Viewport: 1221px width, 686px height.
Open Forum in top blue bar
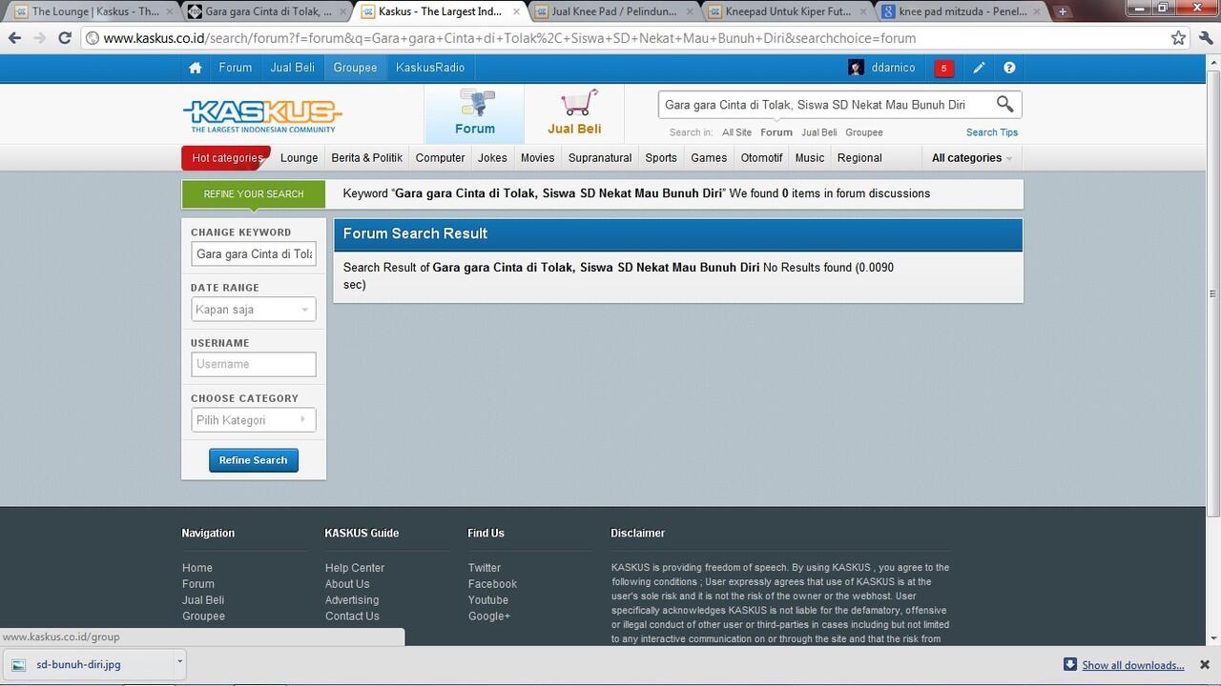(x=235, y=68)
